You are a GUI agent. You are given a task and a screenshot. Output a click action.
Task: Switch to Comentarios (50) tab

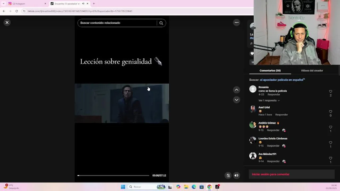coord(270,71)
